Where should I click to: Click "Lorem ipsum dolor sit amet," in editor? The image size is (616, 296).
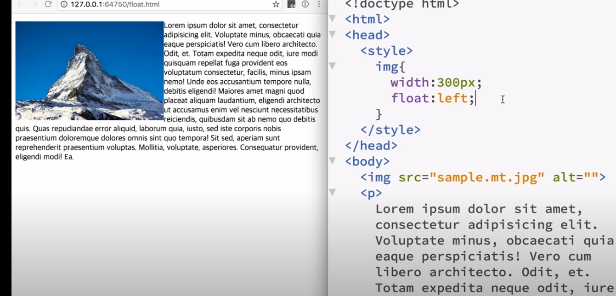point(479,209)
